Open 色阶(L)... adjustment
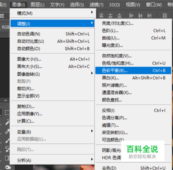This screenshot has height=170, width=173. point(133,31)
